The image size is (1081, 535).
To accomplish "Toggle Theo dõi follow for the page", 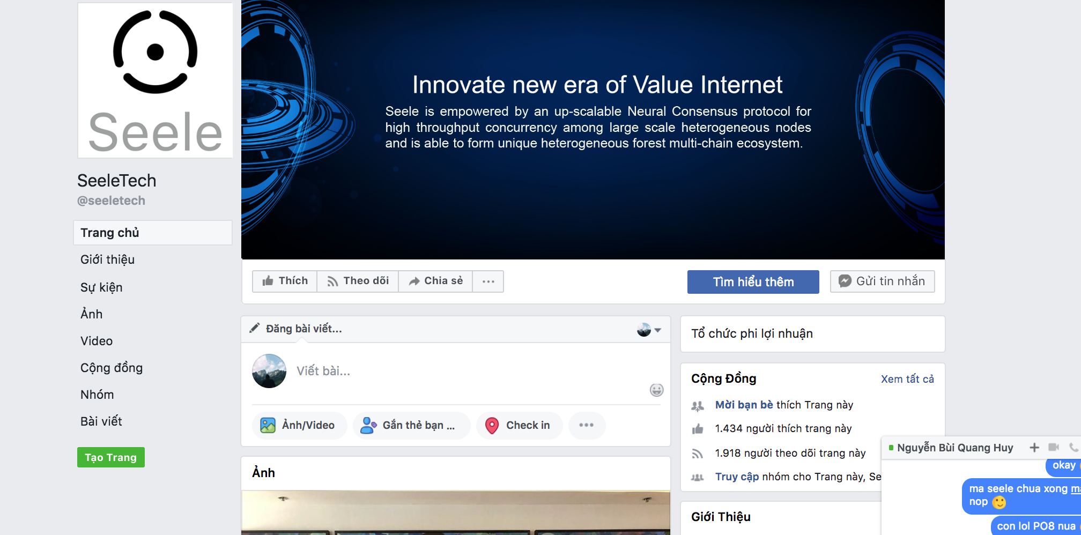I will [x=358, y=281].
